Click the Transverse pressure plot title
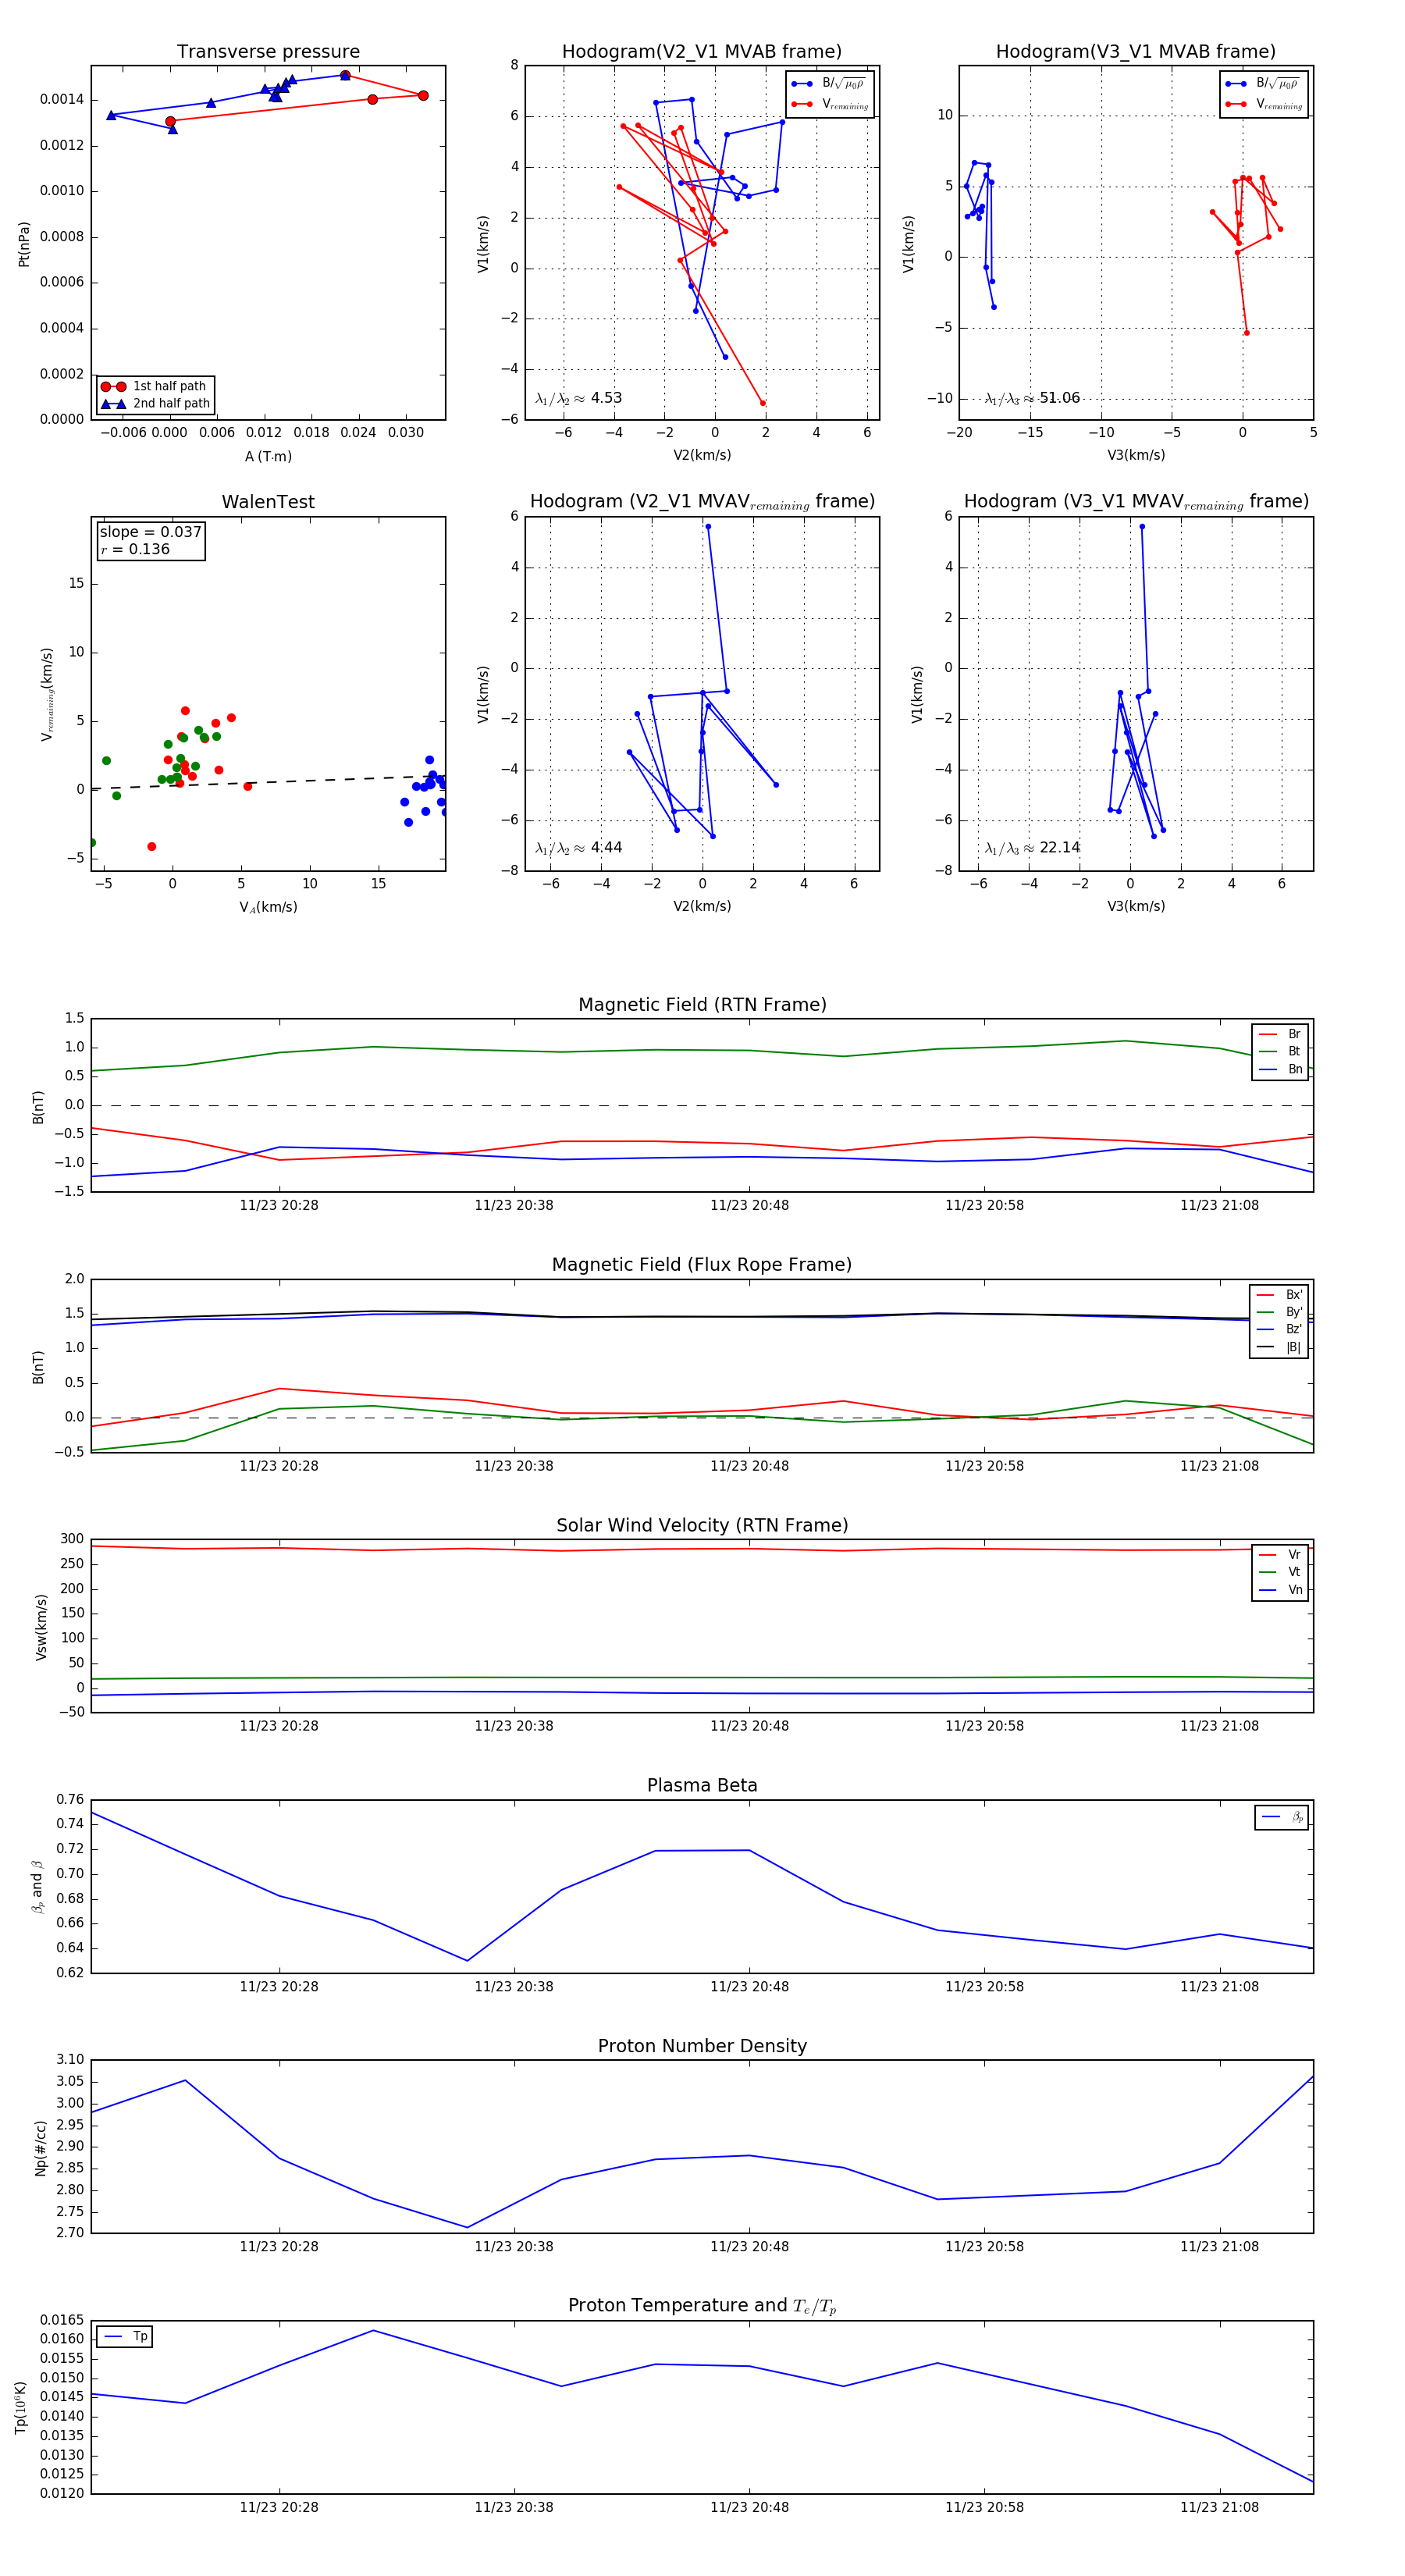Viewport: 1405px width, 2576px height. (x=268, y=52)
